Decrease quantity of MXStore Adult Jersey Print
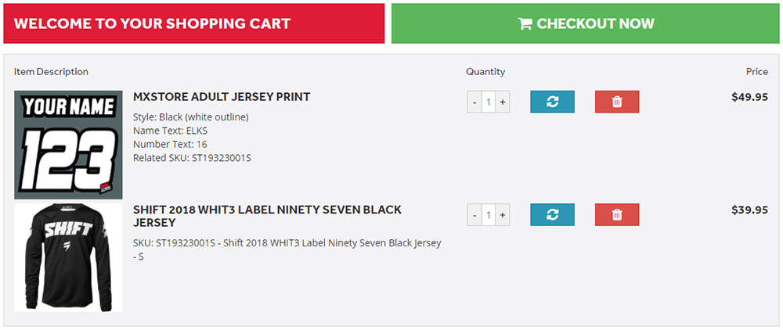The height and width of the screenshot is (330, 783). click(474, 102)
